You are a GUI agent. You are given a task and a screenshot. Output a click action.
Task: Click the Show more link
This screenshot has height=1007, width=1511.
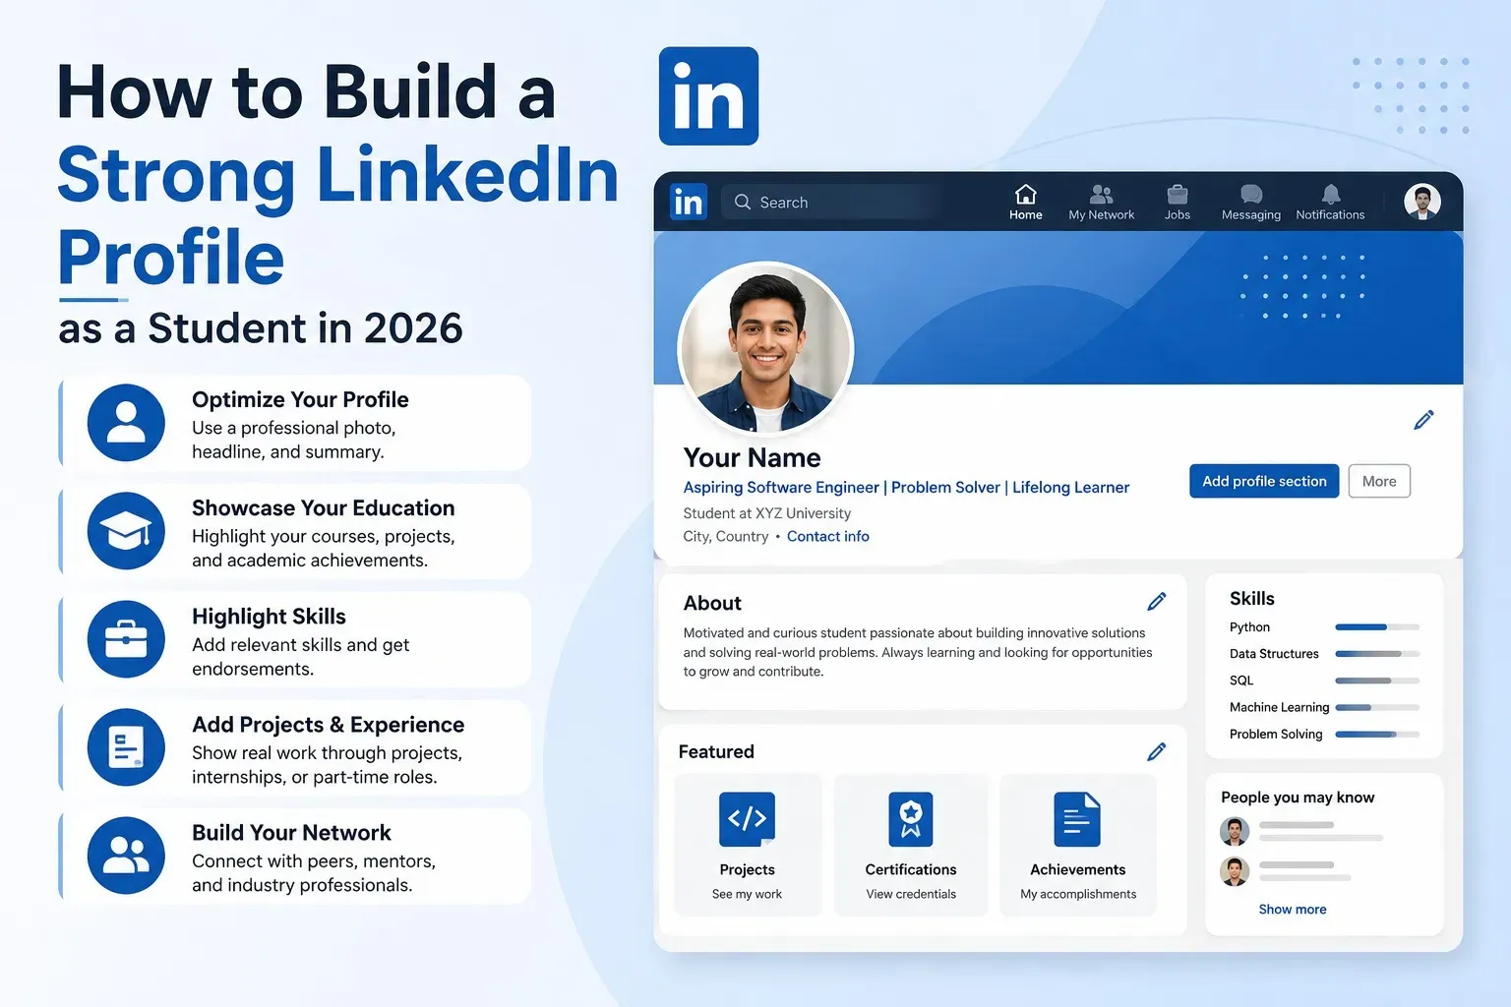[x=1293, y=910]
